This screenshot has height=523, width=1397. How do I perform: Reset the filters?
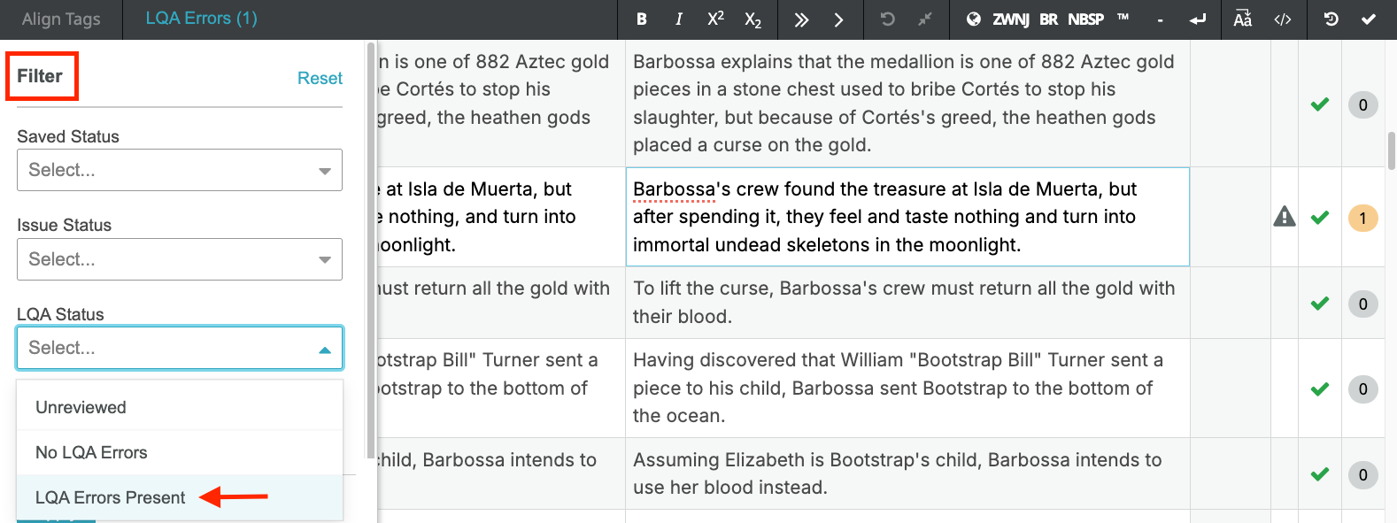320,78
